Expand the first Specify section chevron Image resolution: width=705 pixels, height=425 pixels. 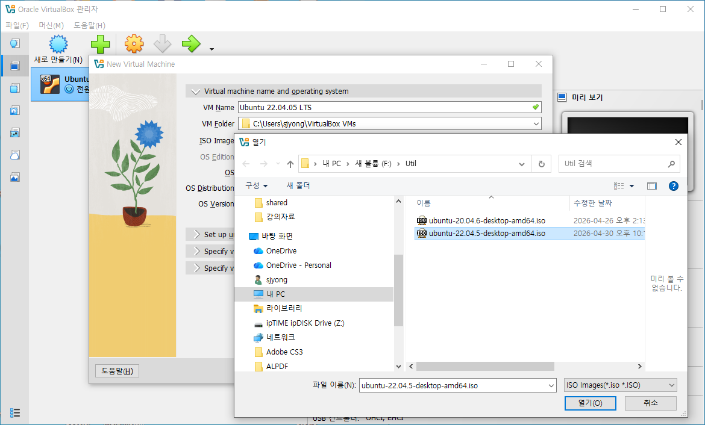point(196,251)
